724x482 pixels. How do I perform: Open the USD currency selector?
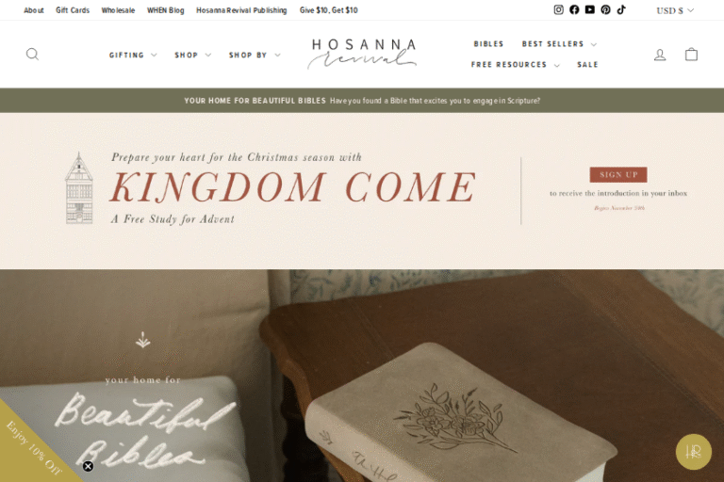coord(675,10)
